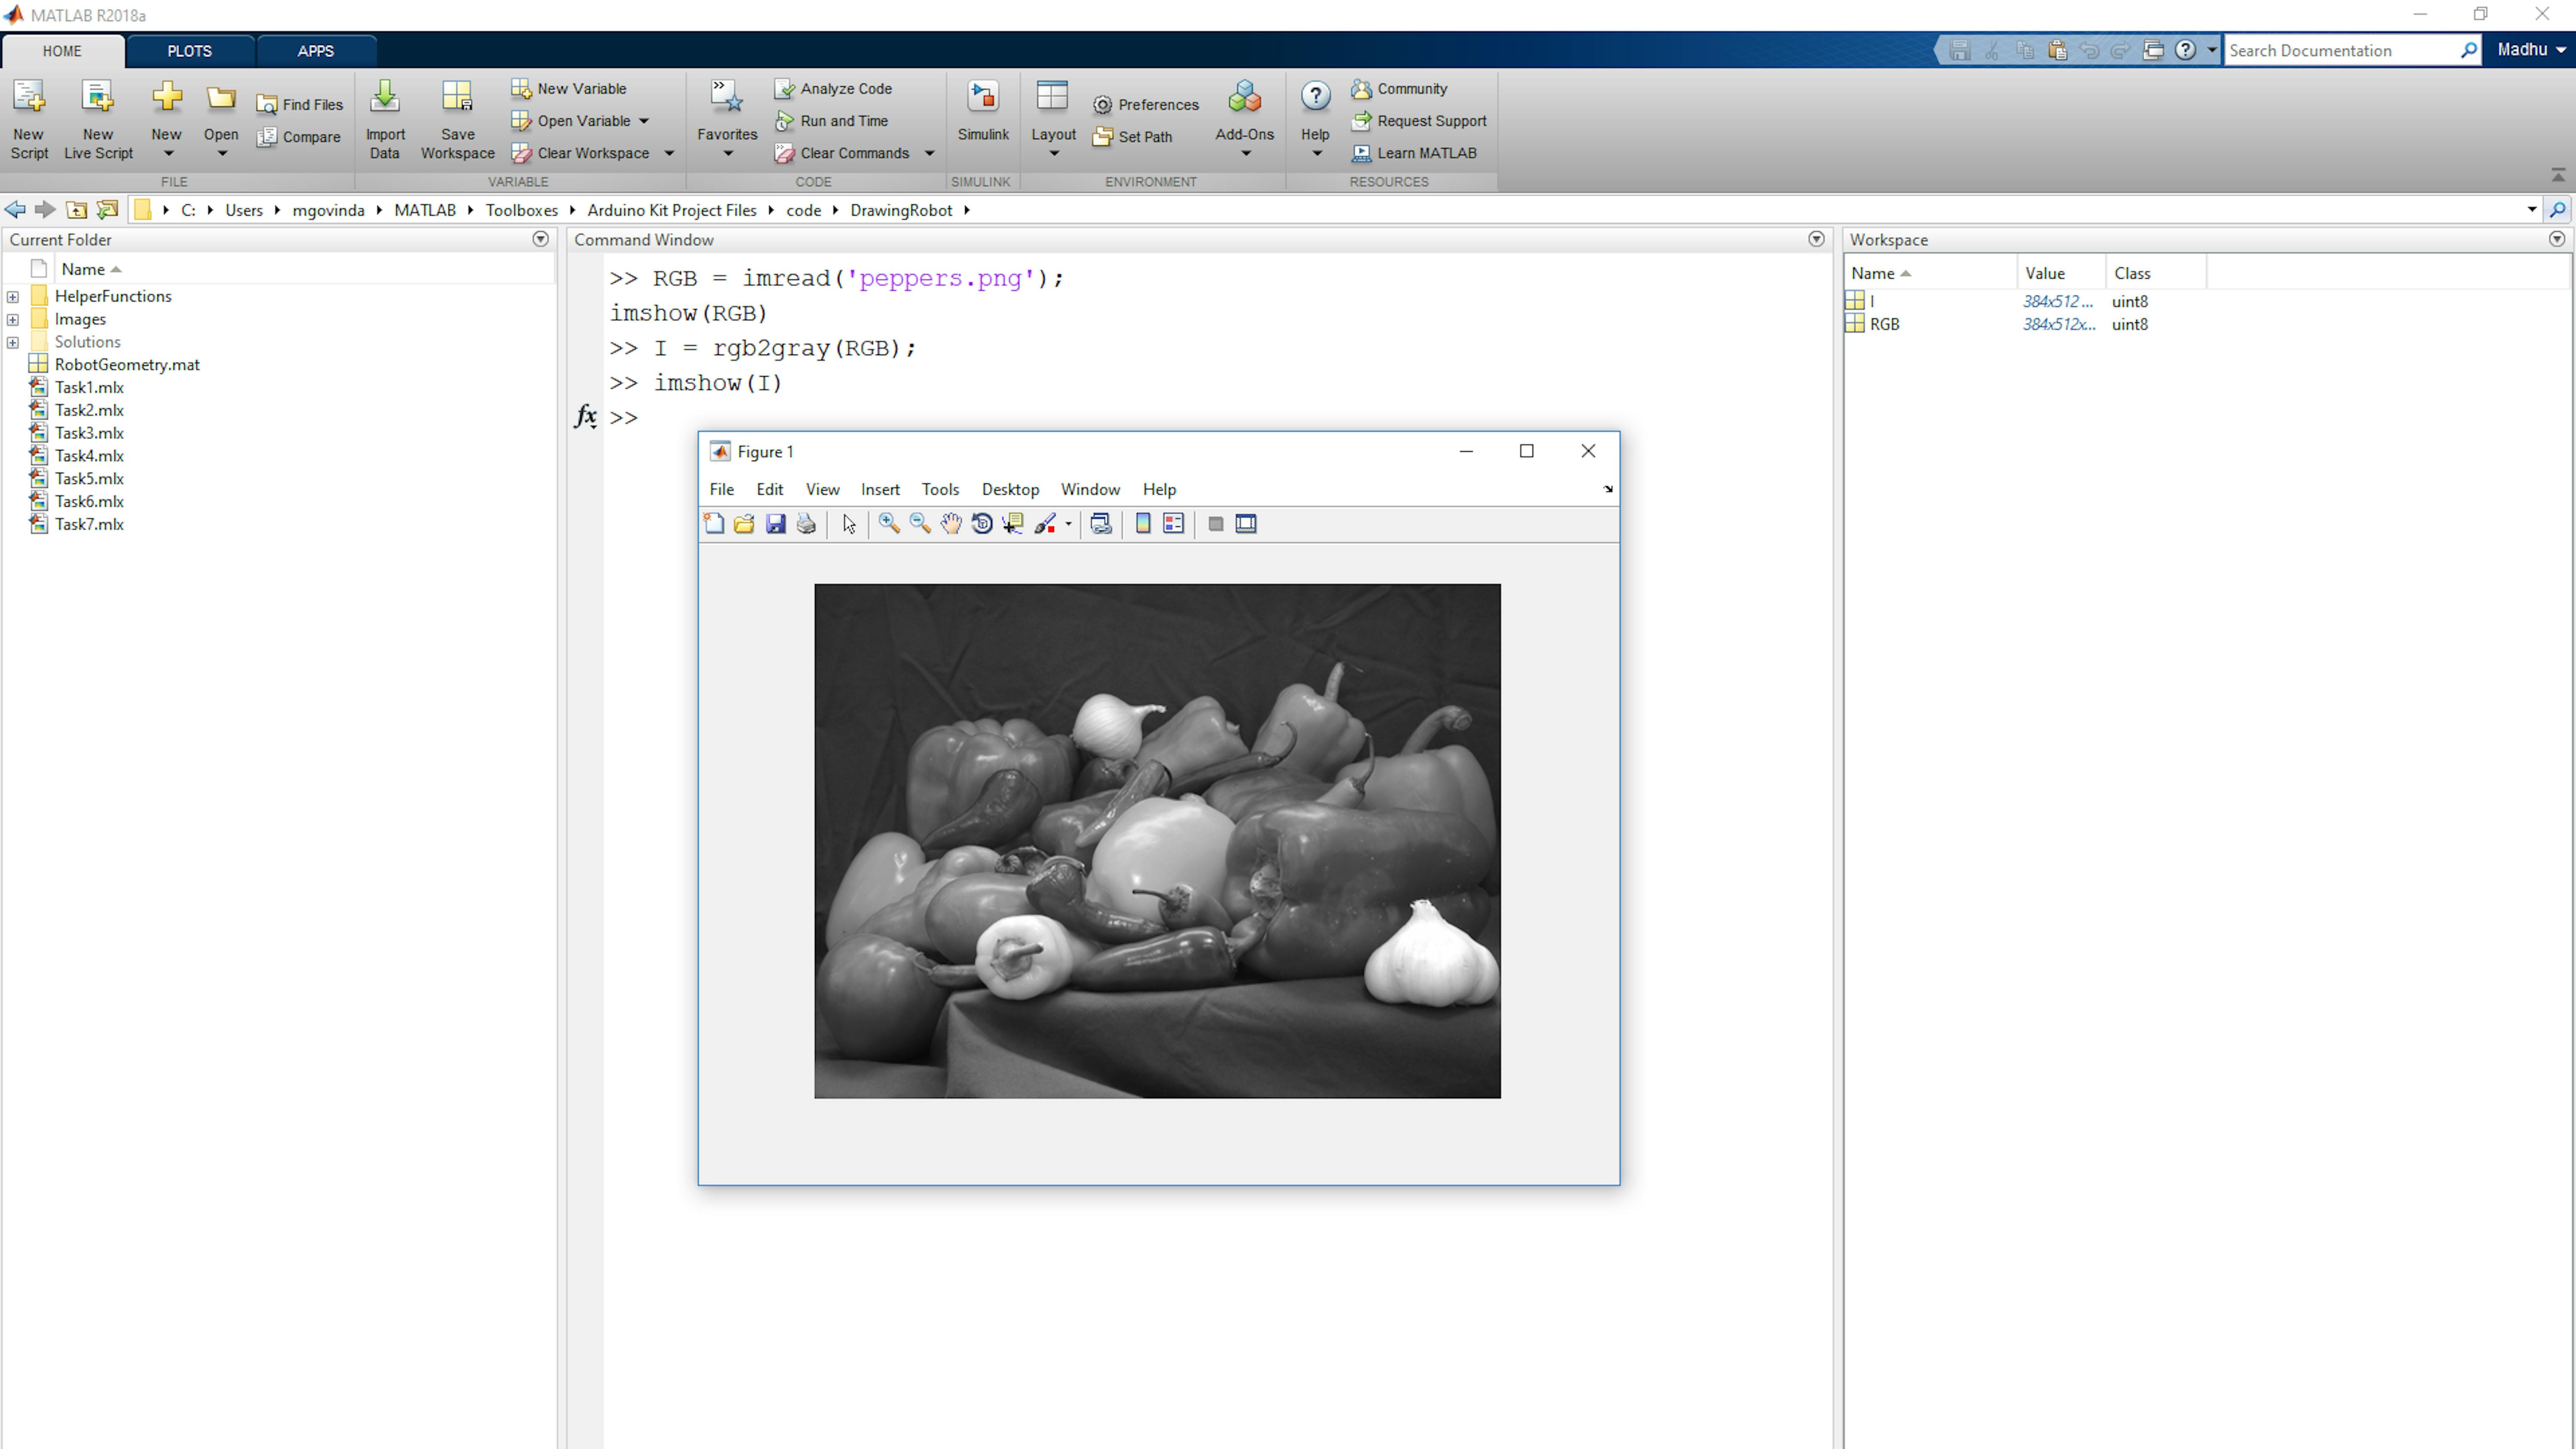
Task: Click the Community link
Action: [1399, 89]
